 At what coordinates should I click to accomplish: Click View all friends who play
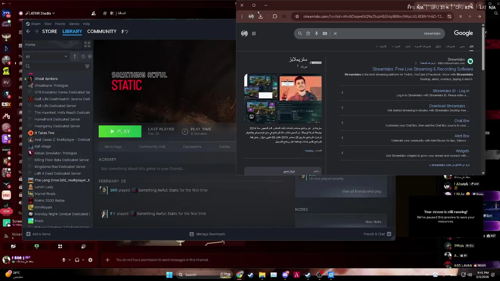(x=361, y=191)
